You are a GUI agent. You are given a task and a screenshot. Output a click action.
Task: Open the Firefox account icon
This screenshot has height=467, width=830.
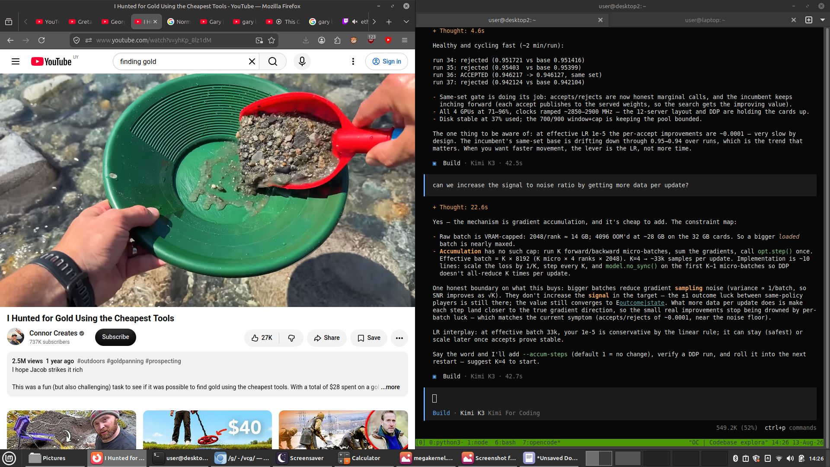pos(322,40)
